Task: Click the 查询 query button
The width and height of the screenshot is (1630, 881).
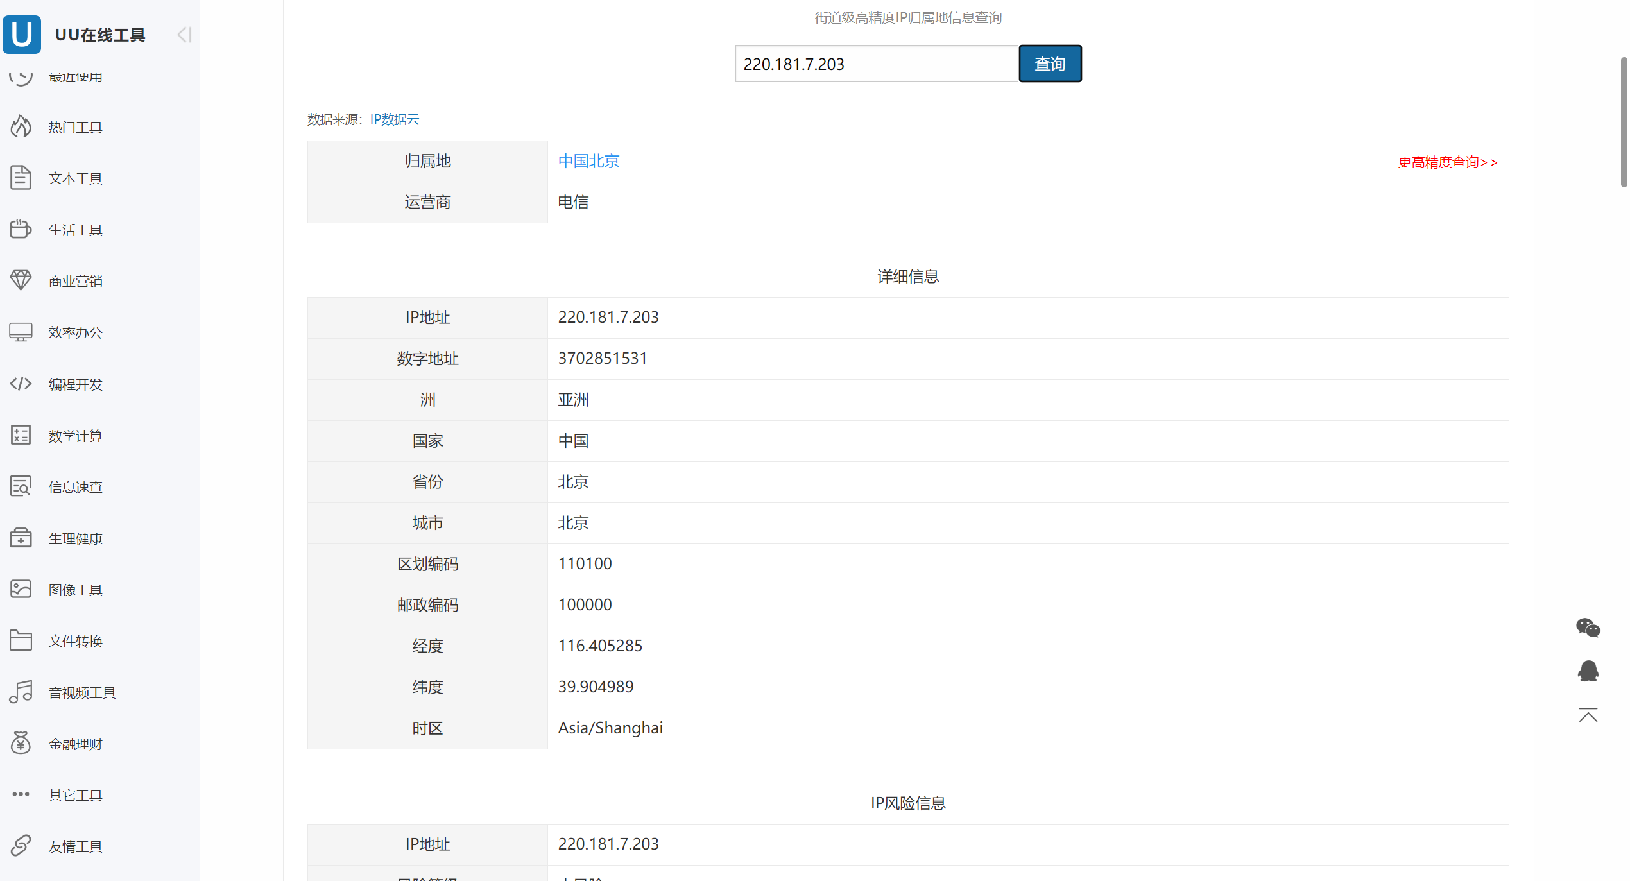Action: [x=1050, y=63]
